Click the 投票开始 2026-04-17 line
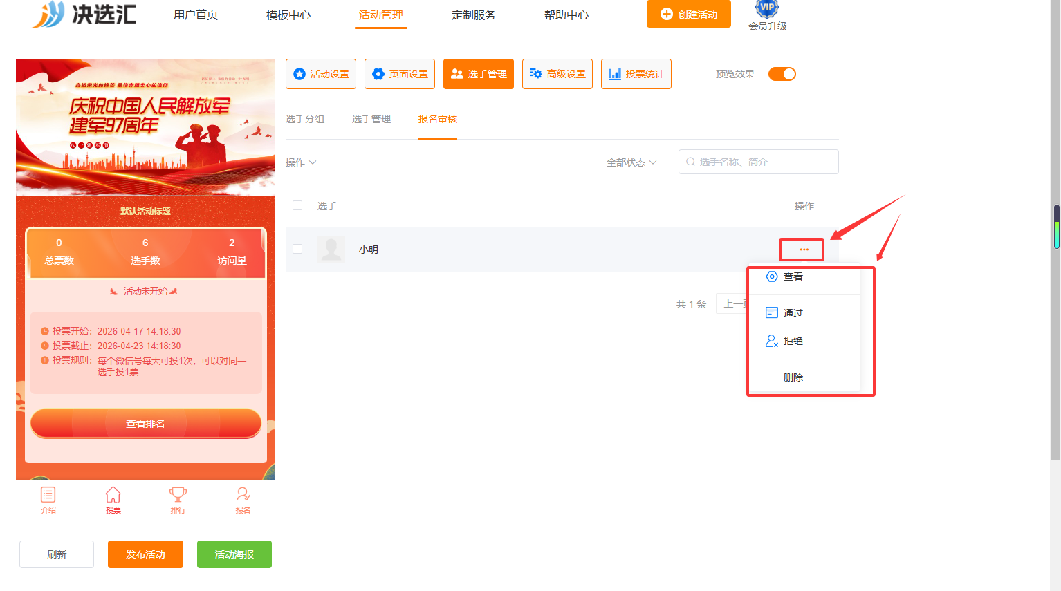Image resolution: width=1061 pixels, height=591 pixels. [x=111, y=331]
